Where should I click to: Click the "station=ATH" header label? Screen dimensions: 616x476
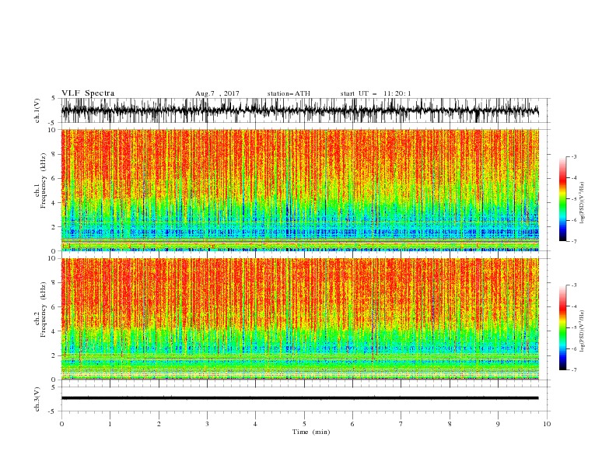[x=289, y=93]
